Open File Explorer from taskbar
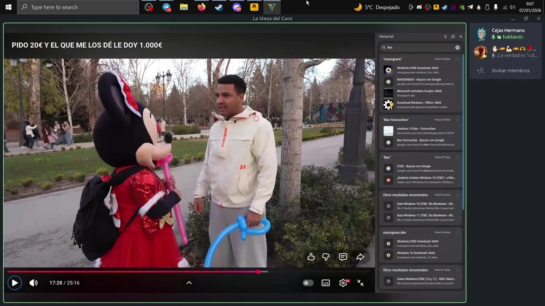The width and height of the screenshot is (545, 306). point(184,7)
